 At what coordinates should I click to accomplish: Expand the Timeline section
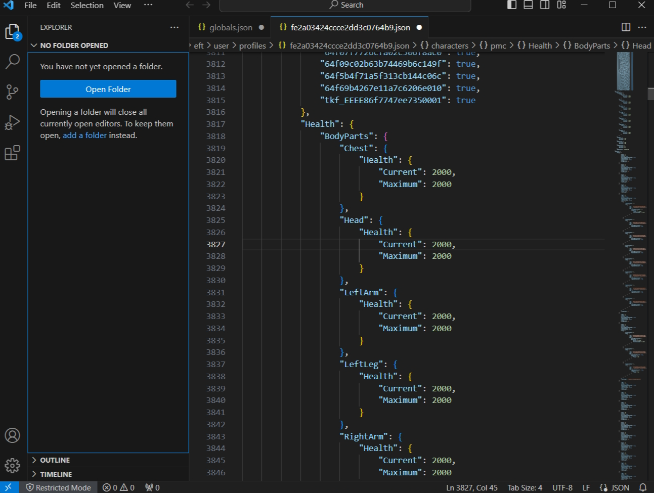[x=56, y=474]
